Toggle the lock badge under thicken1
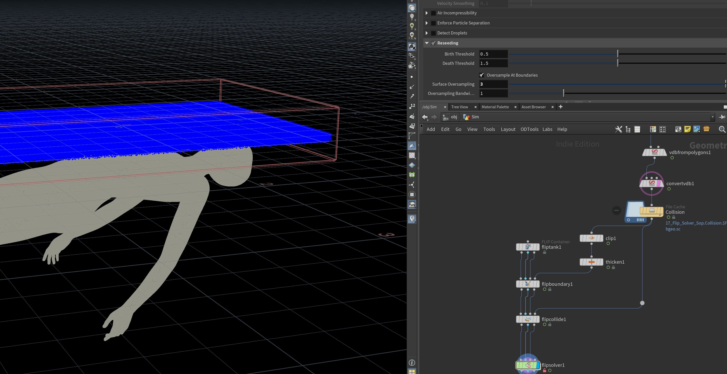The width and height of the screenshot is (727, 374). click(613, 268)
